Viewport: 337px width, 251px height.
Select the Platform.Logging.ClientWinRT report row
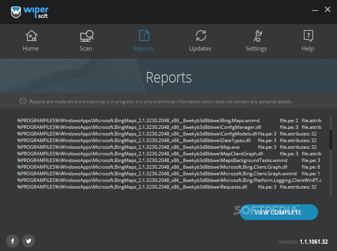click(169, 180)
